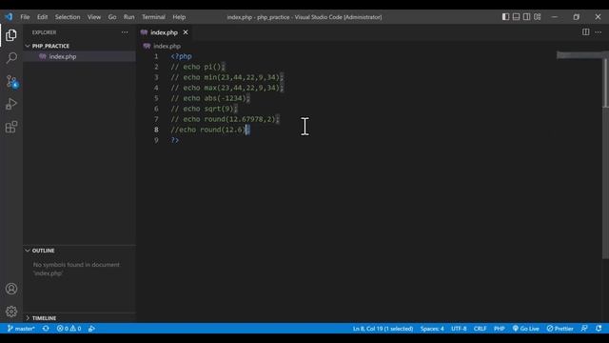Open the Accounts menu icon
Screen dimensions: 609x343
(11, 289)
